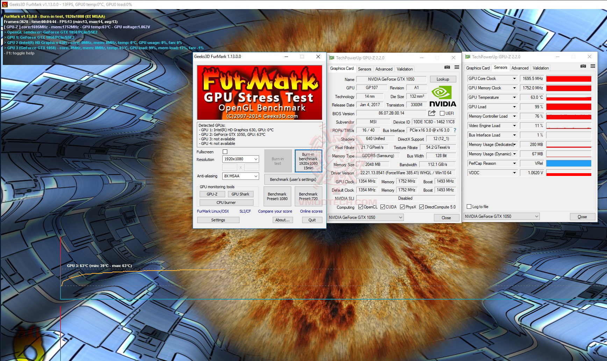Toggle the OpenCL checkbox
The width and height of the screenshot is (607, 361).
click(x=360, y=207)
